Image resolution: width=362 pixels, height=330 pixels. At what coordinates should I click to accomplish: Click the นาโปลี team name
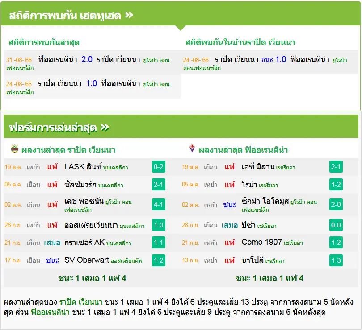point(253,260)
